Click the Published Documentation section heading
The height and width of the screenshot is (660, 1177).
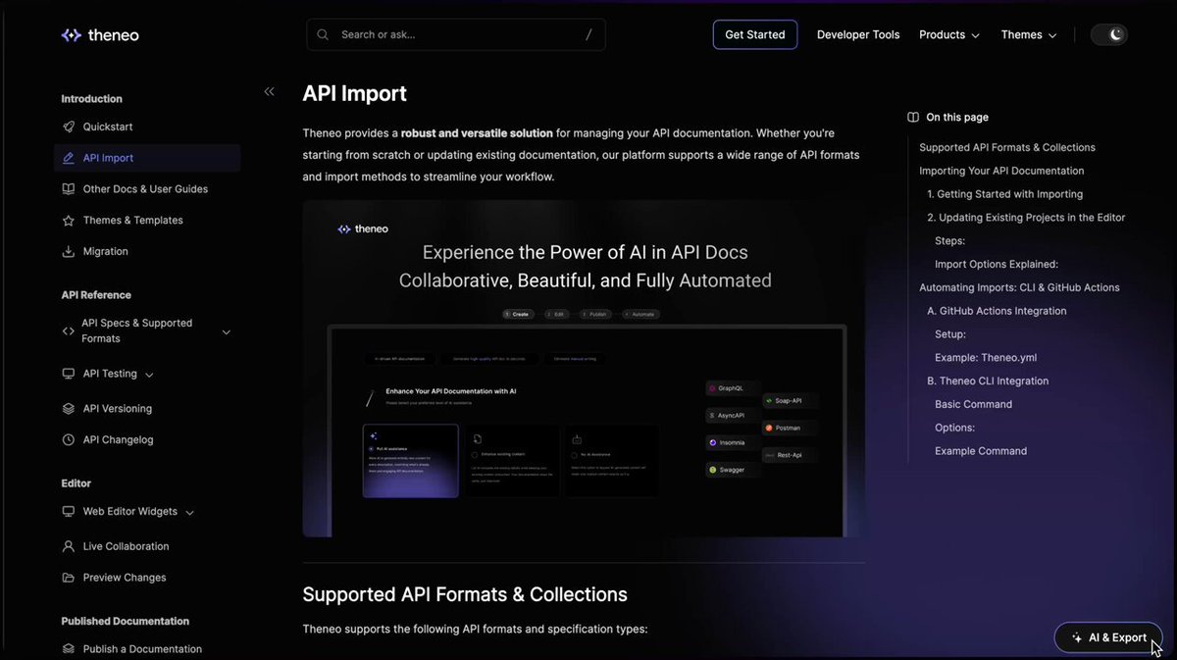pyautogui.click(x=125, y=622)
